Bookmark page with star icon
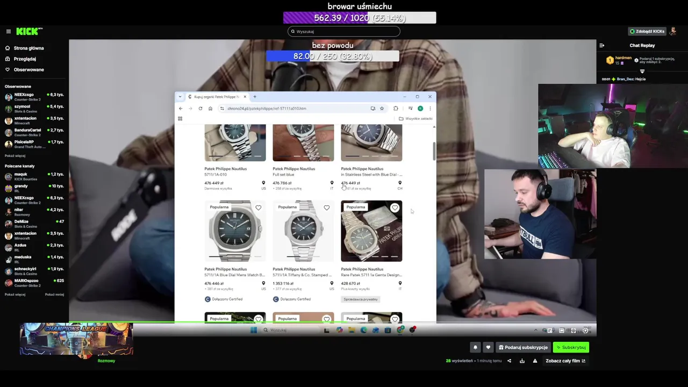Image resolution: width=688 pixels, height=387 pixels. pos(382,109)
